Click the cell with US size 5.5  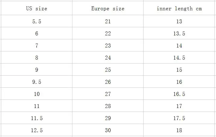(37, 21)
